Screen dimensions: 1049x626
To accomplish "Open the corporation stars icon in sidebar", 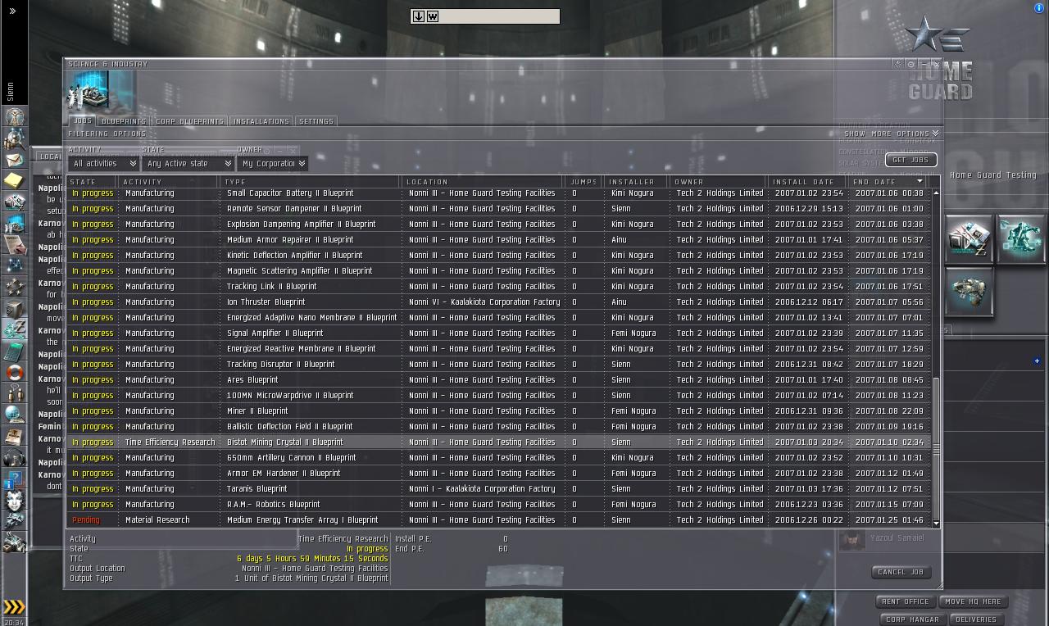I will tap(15, 287).
